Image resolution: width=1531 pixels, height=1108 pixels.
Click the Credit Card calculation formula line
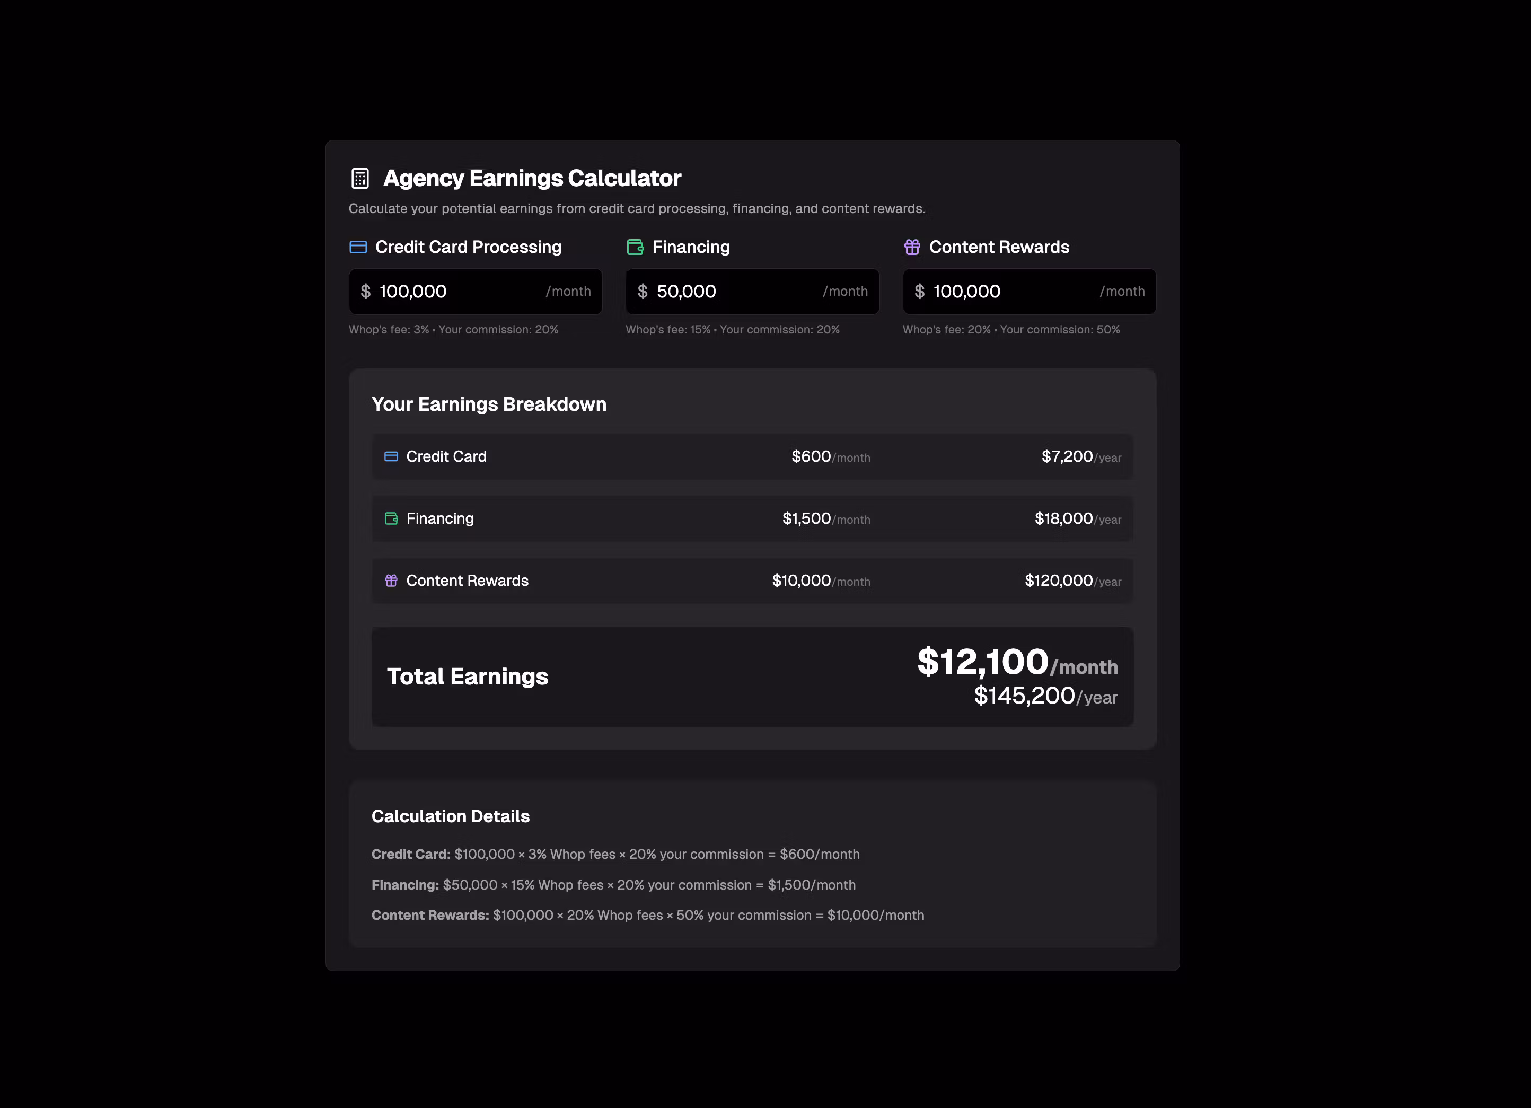coord(615,854)
